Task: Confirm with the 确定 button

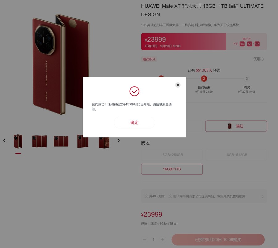Action: pyautogui.click(x=134, y=123)
